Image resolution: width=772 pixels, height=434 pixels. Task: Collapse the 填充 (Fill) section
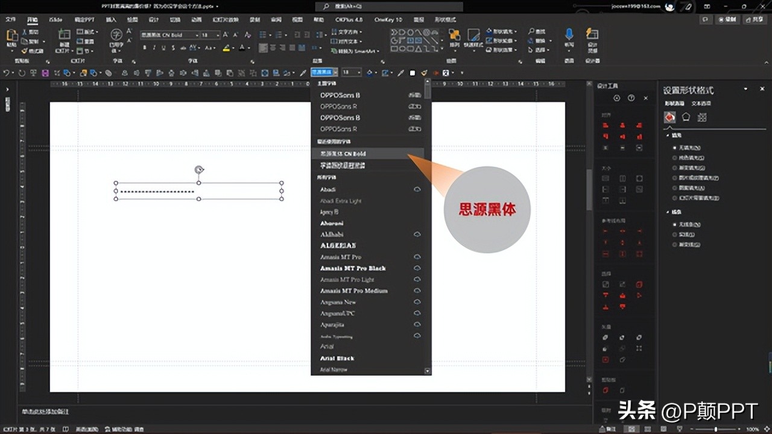point(668,136)
